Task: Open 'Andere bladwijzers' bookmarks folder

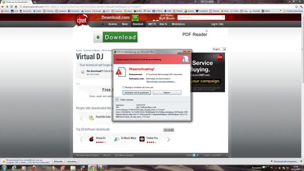Action: [x=293, y=11]
